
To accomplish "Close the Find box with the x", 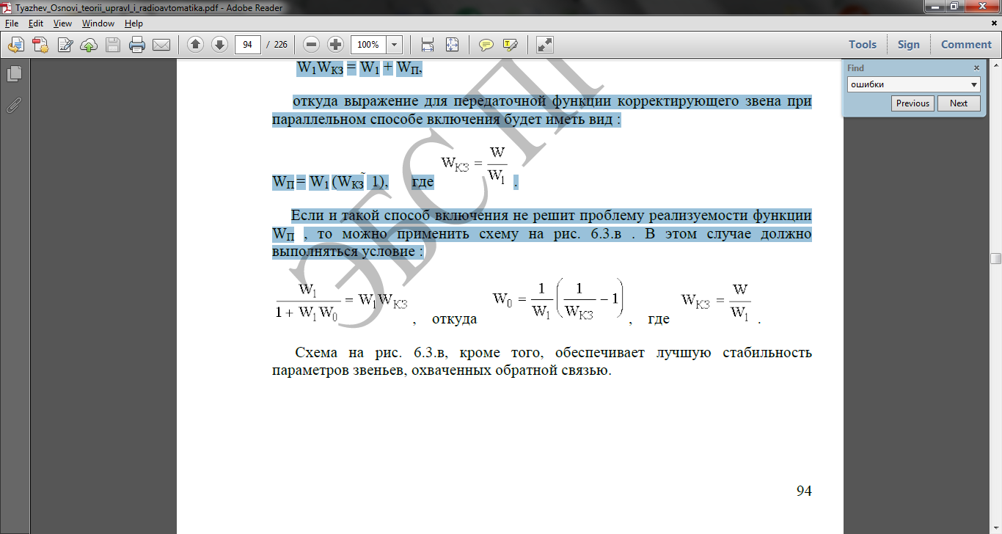I will click(x=976, y=67).
